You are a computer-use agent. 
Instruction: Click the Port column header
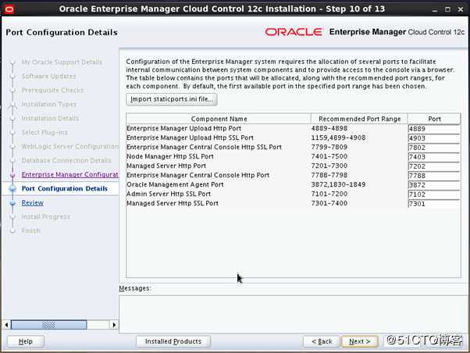point(434,119)
